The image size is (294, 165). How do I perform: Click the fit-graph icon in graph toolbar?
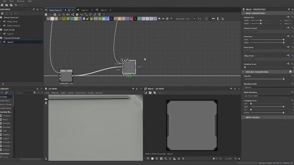click(46, 14)
